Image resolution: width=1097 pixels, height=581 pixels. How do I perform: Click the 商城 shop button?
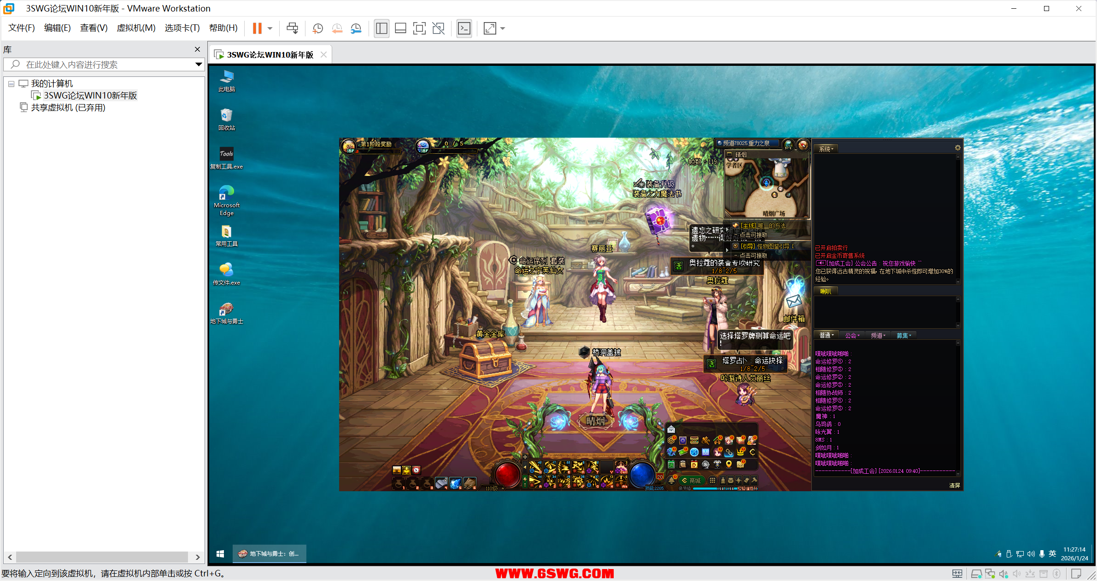692,480
